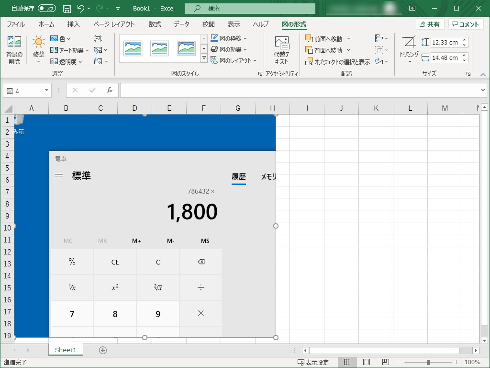Expand the picture styles gallery
490x368 pixels.
click(204, 57)
